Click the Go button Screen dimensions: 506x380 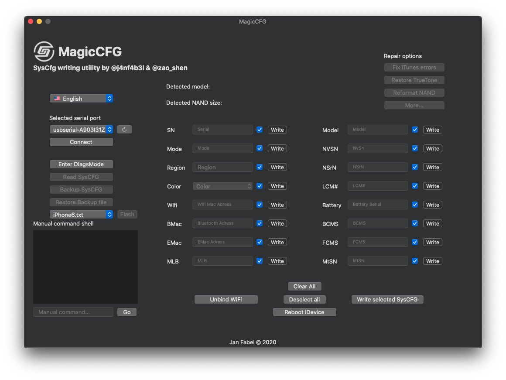point(127,312)
